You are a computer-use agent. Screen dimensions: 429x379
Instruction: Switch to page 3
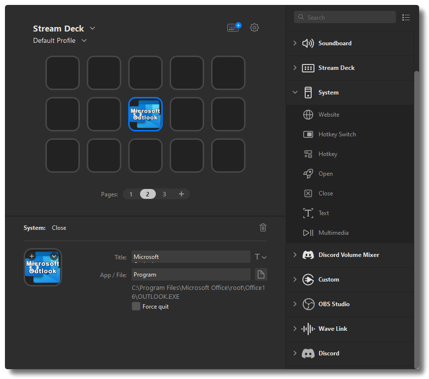point(164,194)
